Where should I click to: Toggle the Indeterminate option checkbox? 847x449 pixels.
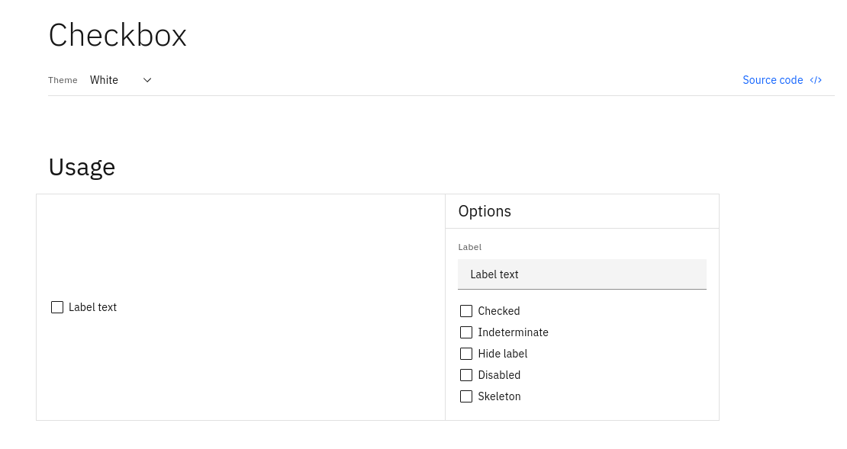466,332
